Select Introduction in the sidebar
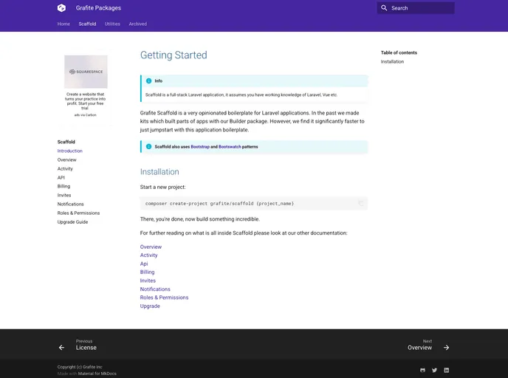The image size is (508, 378). click(x=70, y=151)
